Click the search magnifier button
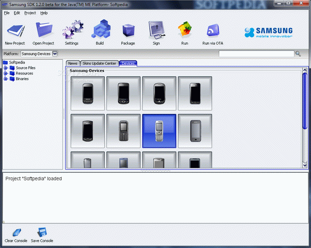This screenshot has width=311, height=248. (x=298, y=54)
